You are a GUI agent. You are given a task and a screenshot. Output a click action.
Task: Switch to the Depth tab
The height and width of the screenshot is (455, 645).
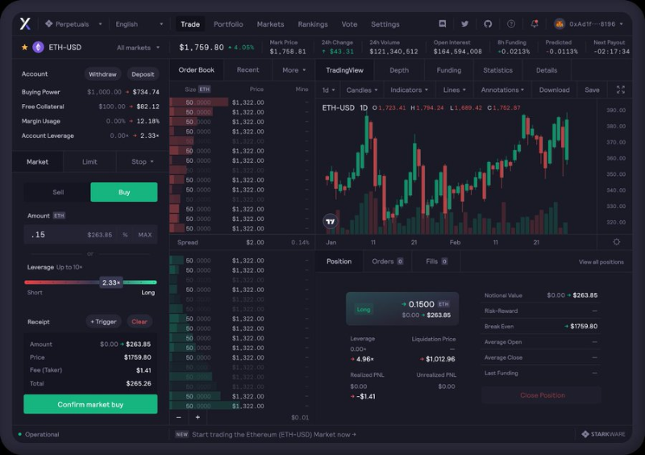pos(399,70)
